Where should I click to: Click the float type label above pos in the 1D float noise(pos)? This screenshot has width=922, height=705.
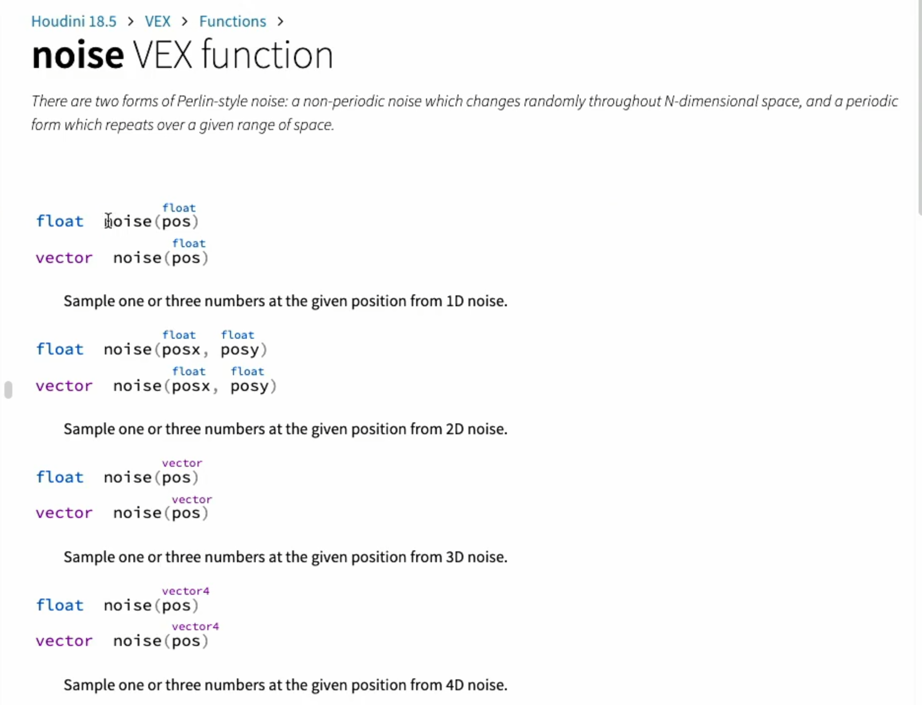pyautogui.click(x=179, y=208)
